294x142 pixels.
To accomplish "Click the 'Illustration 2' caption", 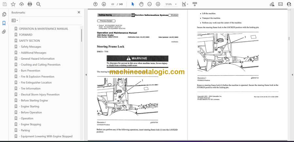I will click(202, 78).
